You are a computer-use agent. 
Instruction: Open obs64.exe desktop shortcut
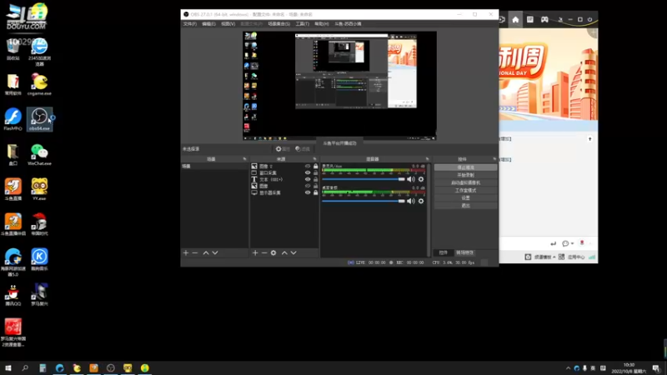39,119
